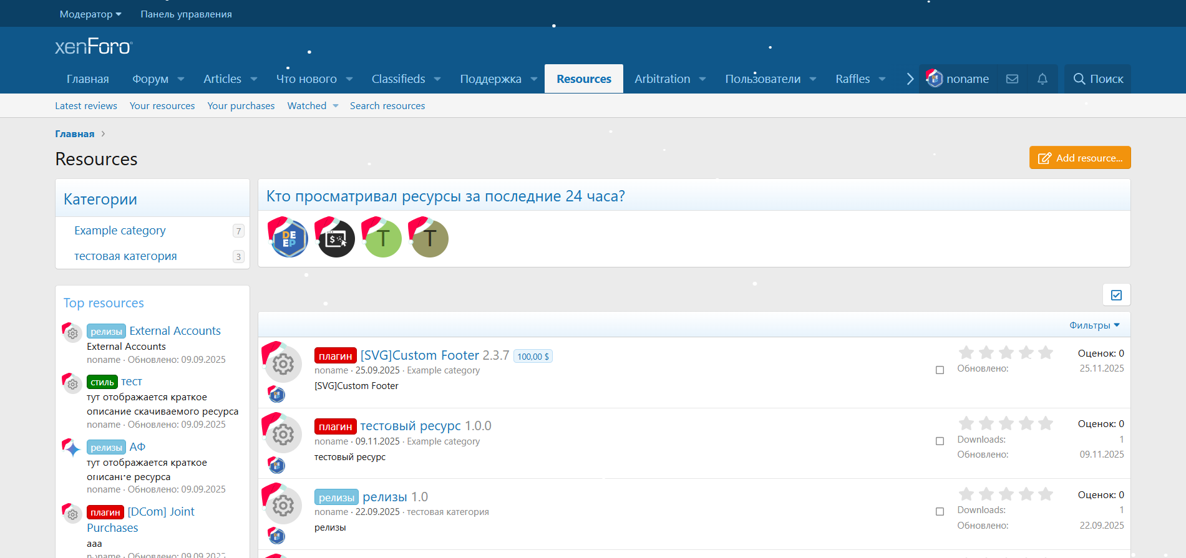Click the Add resource button

point(1079,158)
